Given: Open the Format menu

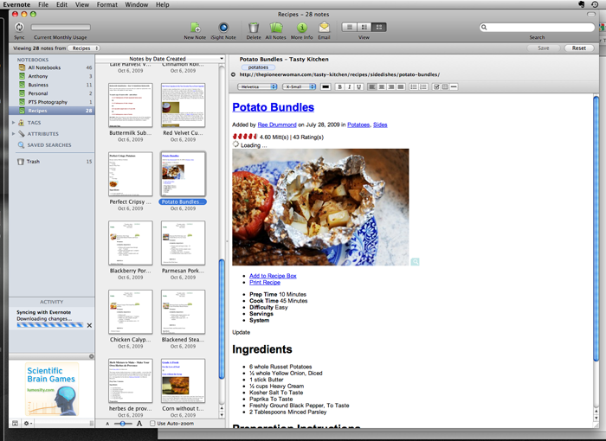Looking at the screenshot, I should click(x=107, y=4).
